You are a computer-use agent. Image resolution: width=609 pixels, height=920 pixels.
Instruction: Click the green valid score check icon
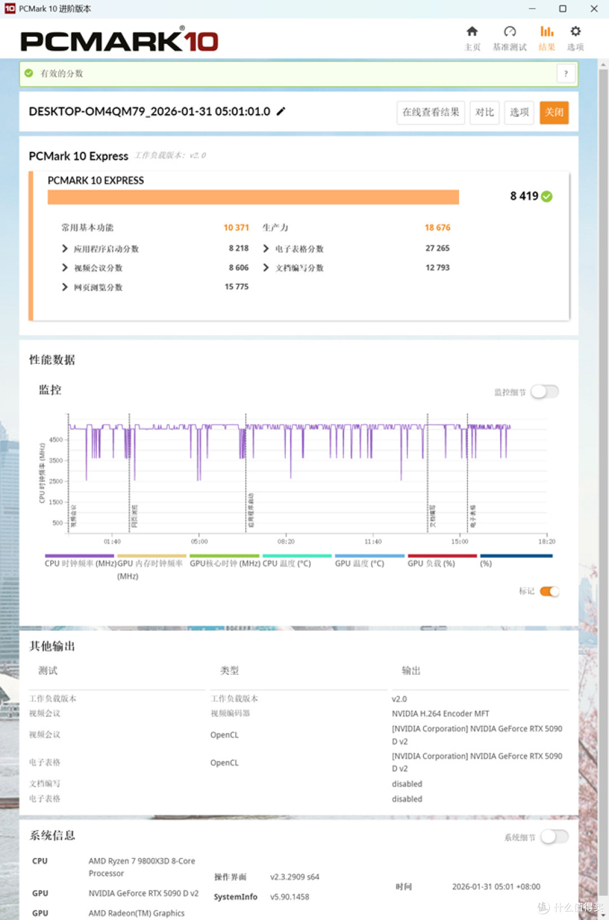click(x=29, y=73)
